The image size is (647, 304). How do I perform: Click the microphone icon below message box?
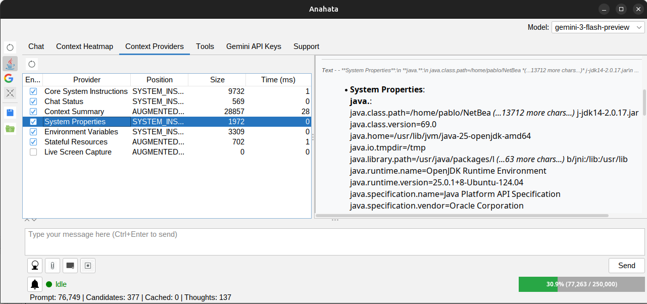tap(35, 266)
